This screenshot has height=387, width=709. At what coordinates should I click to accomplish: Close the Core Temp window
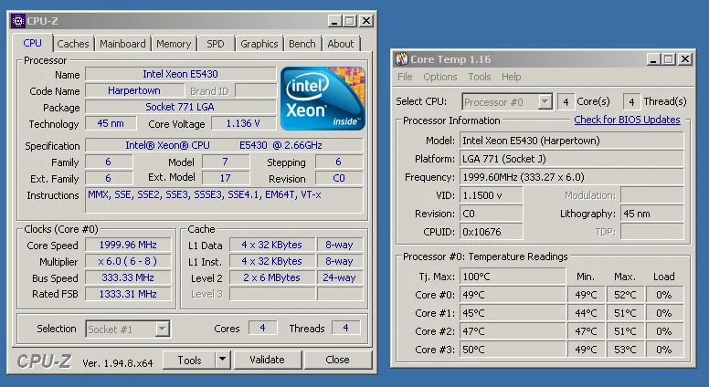(x=685, y=59)
